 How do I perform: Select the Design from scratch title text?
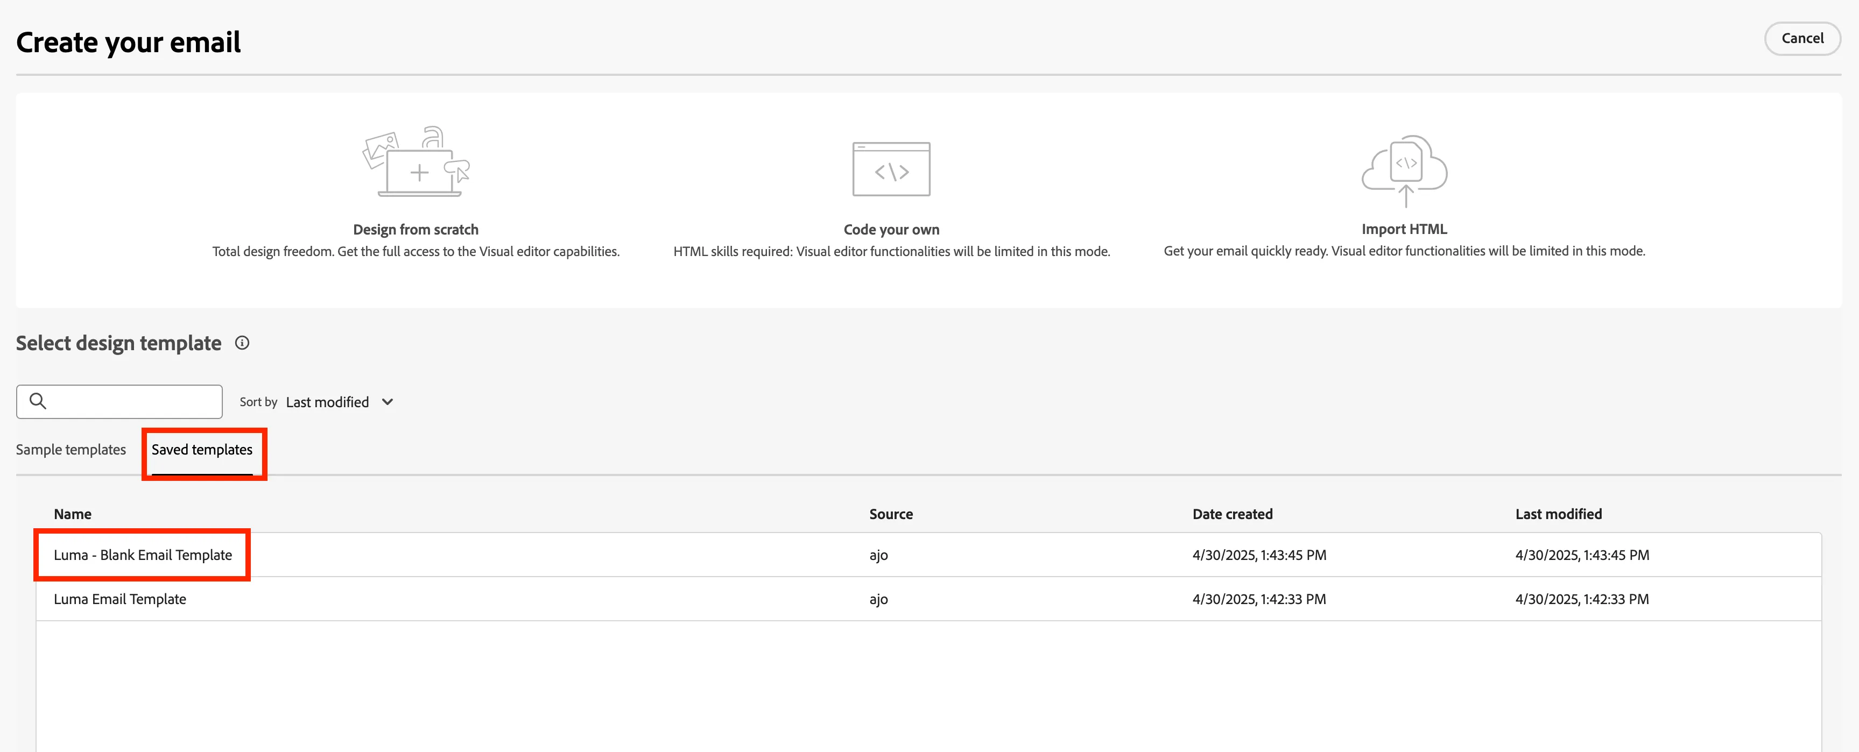tap(416, 229)
